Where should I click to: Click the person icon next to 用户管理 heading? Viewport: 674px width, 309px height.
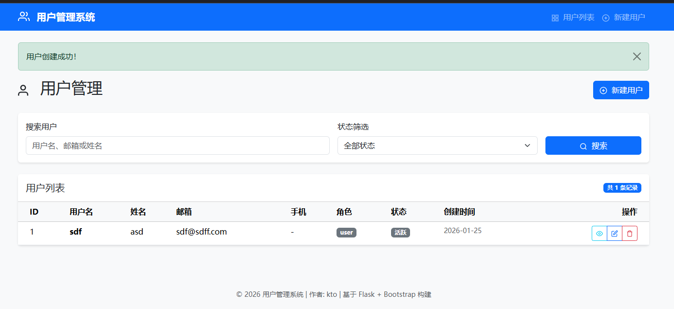tap(23, 90)
